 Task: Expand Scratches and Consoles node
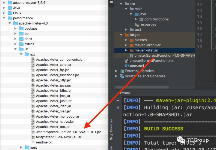pyautogui.click(x=116, y=76)
